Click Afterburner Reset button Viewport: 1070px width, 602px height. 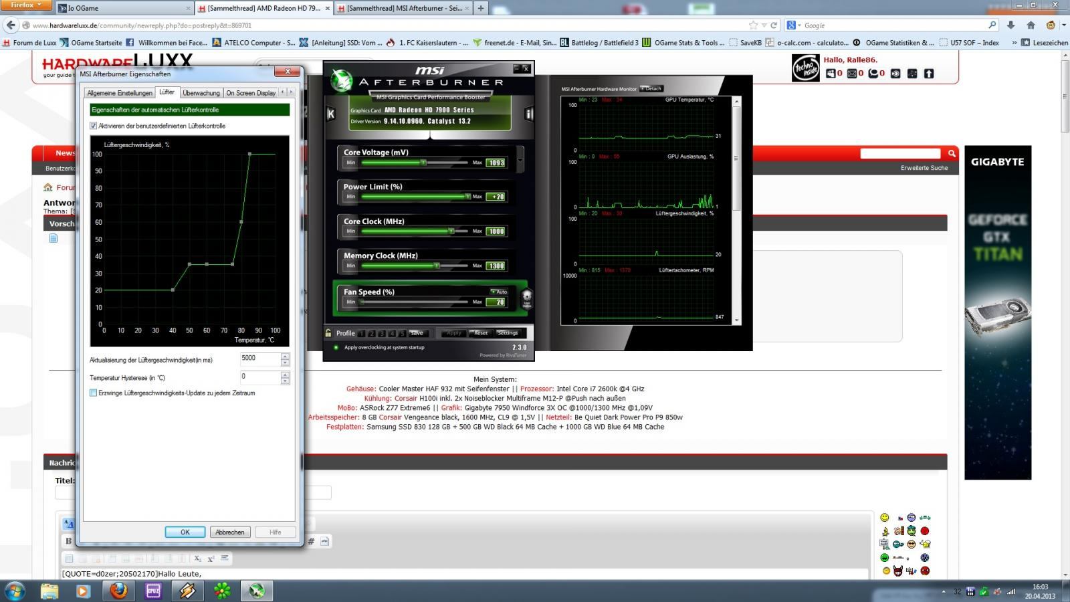pyautogui.click(x=480, y=333)
